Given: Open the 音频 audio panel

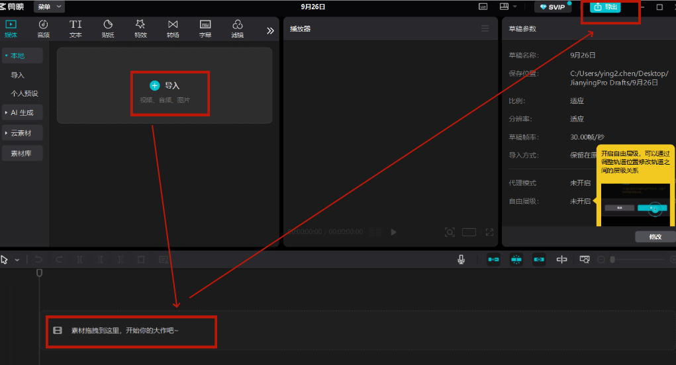Looking at the screenshot, I should point(43,28).
